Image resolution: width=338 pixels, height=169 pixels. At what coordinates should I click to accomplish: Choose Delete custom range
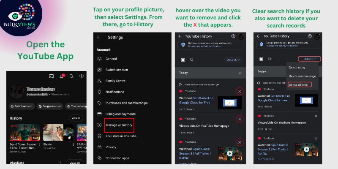click(302, 76)
